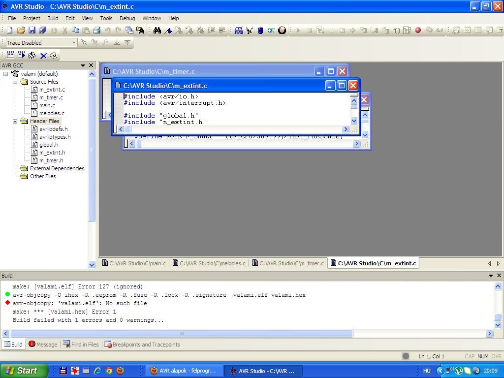Click the watch window braces icon
Screen dimensions: 504x378
[x=397, y=30]
